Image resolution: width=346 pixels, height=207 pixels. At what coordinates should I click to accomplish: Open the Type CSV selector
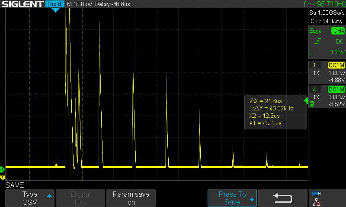[30, 198]
